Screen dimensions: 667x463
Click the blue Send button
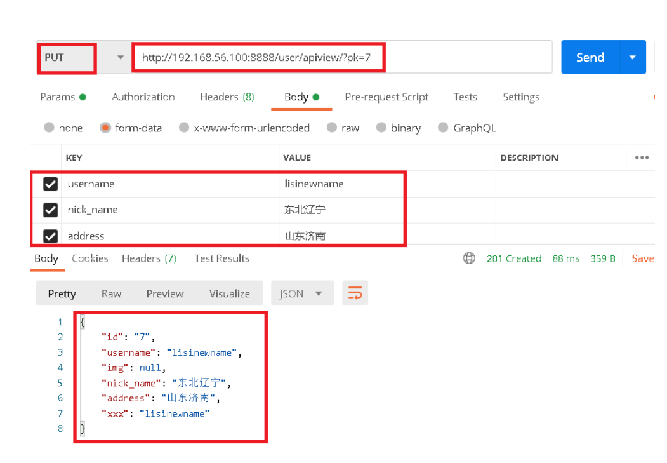(x=590, y=57)
